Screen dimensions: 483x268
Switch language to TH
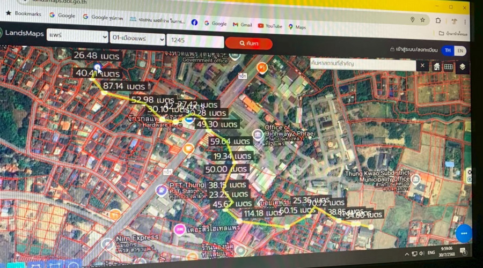click(x=448, y=50)
